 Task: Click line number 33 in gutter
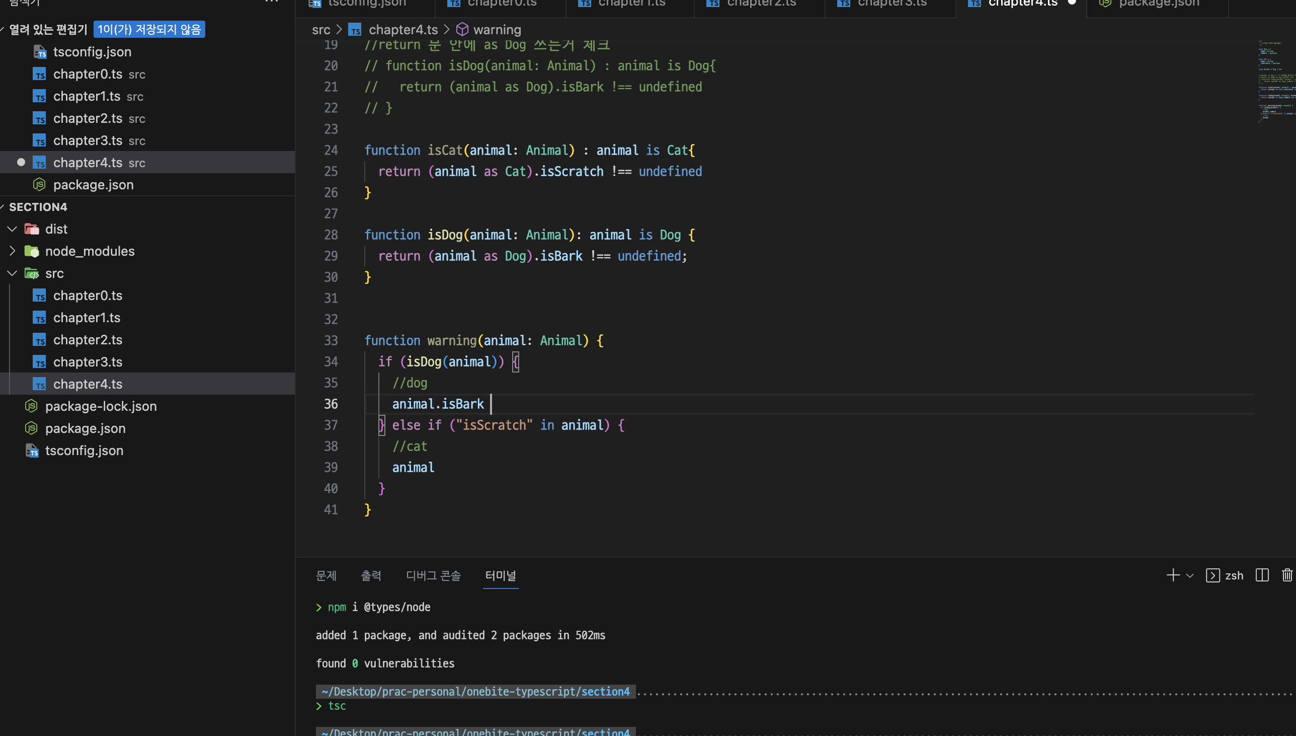point(331,341)
